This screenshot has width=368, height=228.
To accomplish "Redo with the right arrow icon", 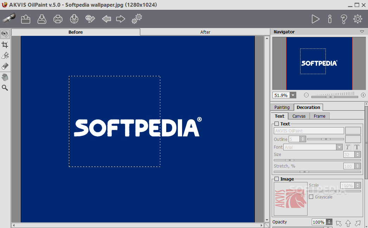I will pyautogui.click(x=121, y=19).
